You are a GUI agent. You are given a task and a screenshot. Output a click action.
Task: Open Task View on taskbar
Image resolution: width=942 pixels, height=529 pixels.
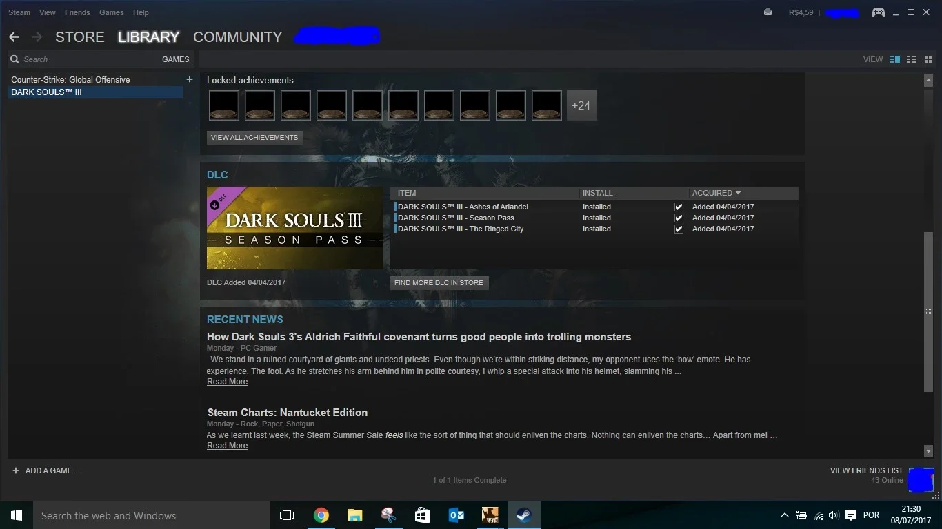tap(287, 515)
